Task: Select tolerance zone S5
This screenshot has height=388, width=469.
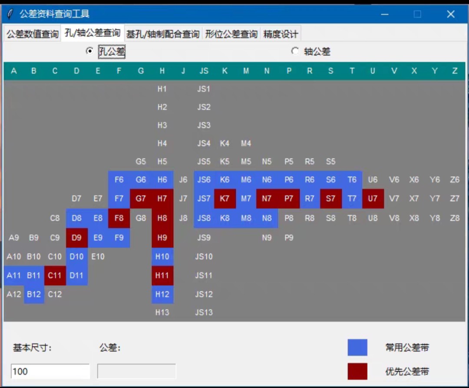Action: click(330, 162)
